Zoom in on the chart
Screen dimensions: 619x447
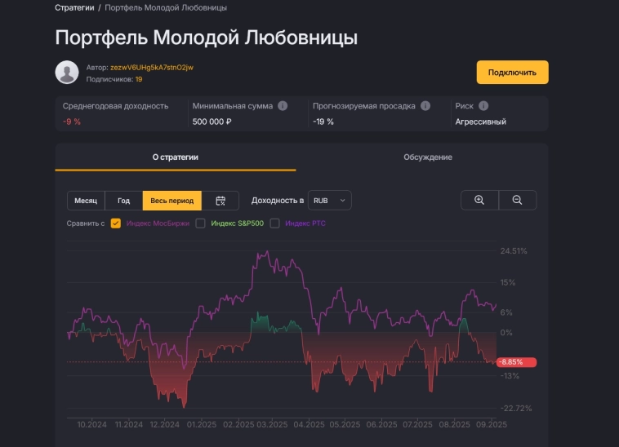[479, 201]
